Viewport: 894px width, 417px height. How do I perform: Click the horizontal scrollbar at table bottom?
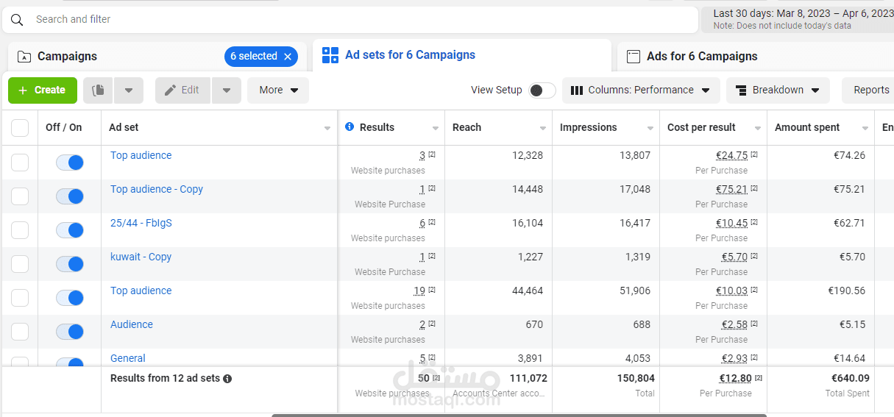pyautogui.click(x=519, y=415)
